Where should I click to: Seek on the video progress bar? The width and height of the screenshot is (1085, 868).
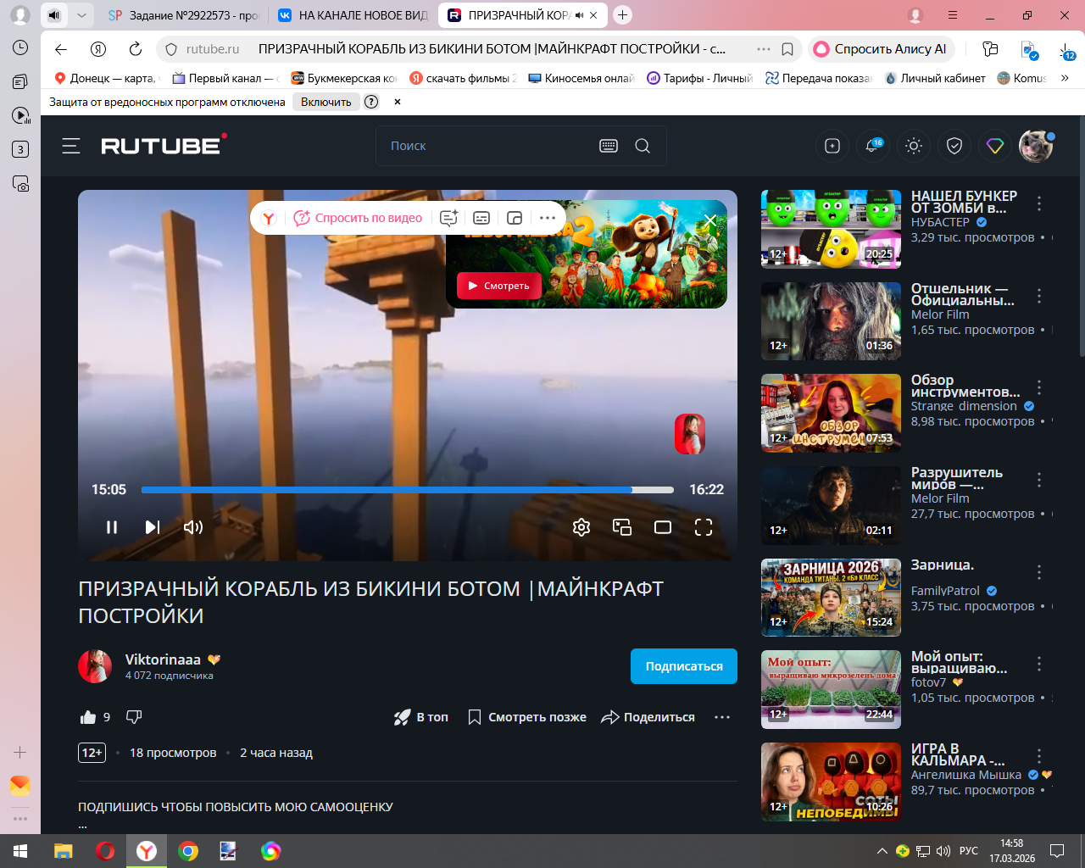click(407, 490)
